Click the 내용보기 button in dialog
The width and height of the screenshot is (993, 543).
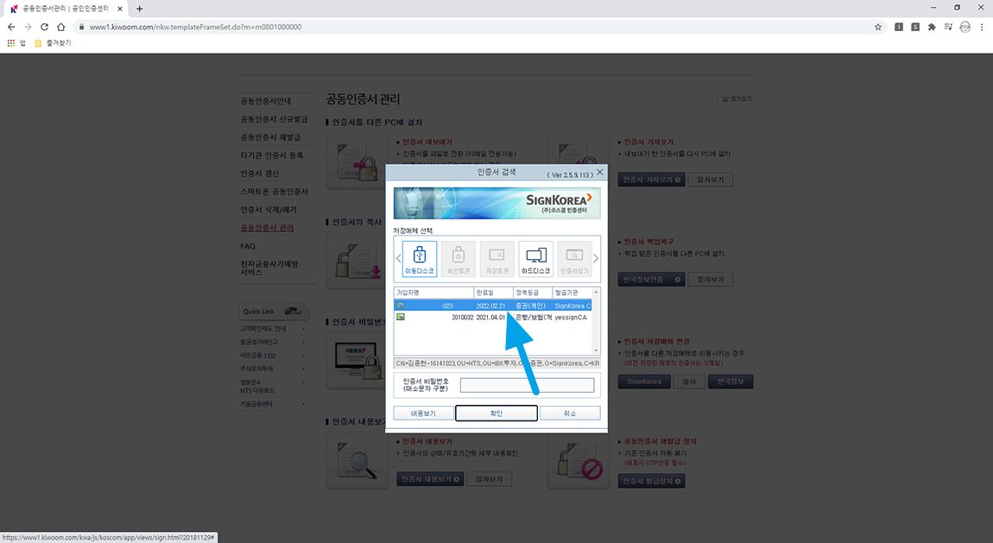click(423, 414)
